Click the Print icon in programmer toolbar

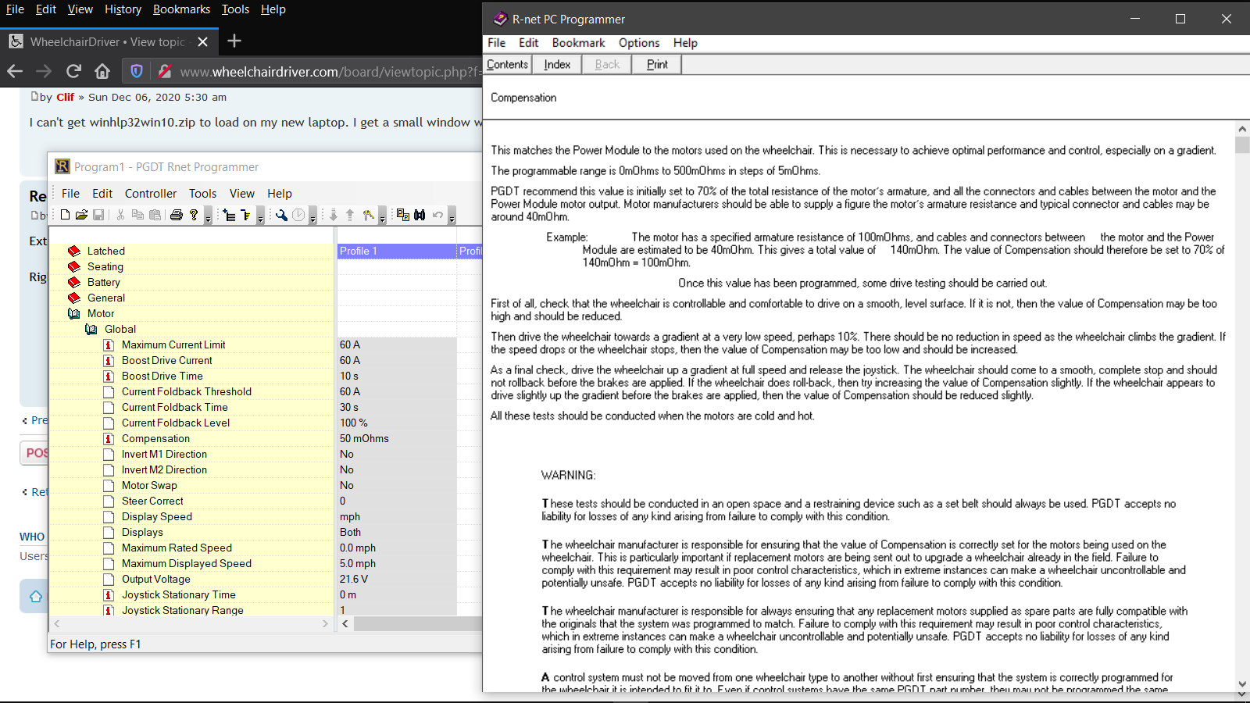(x=177, y=215)
